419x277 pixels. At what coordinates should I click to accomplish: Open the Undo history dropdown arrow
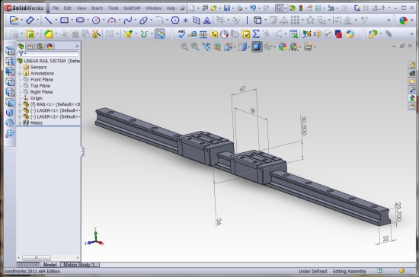point(259,8)
